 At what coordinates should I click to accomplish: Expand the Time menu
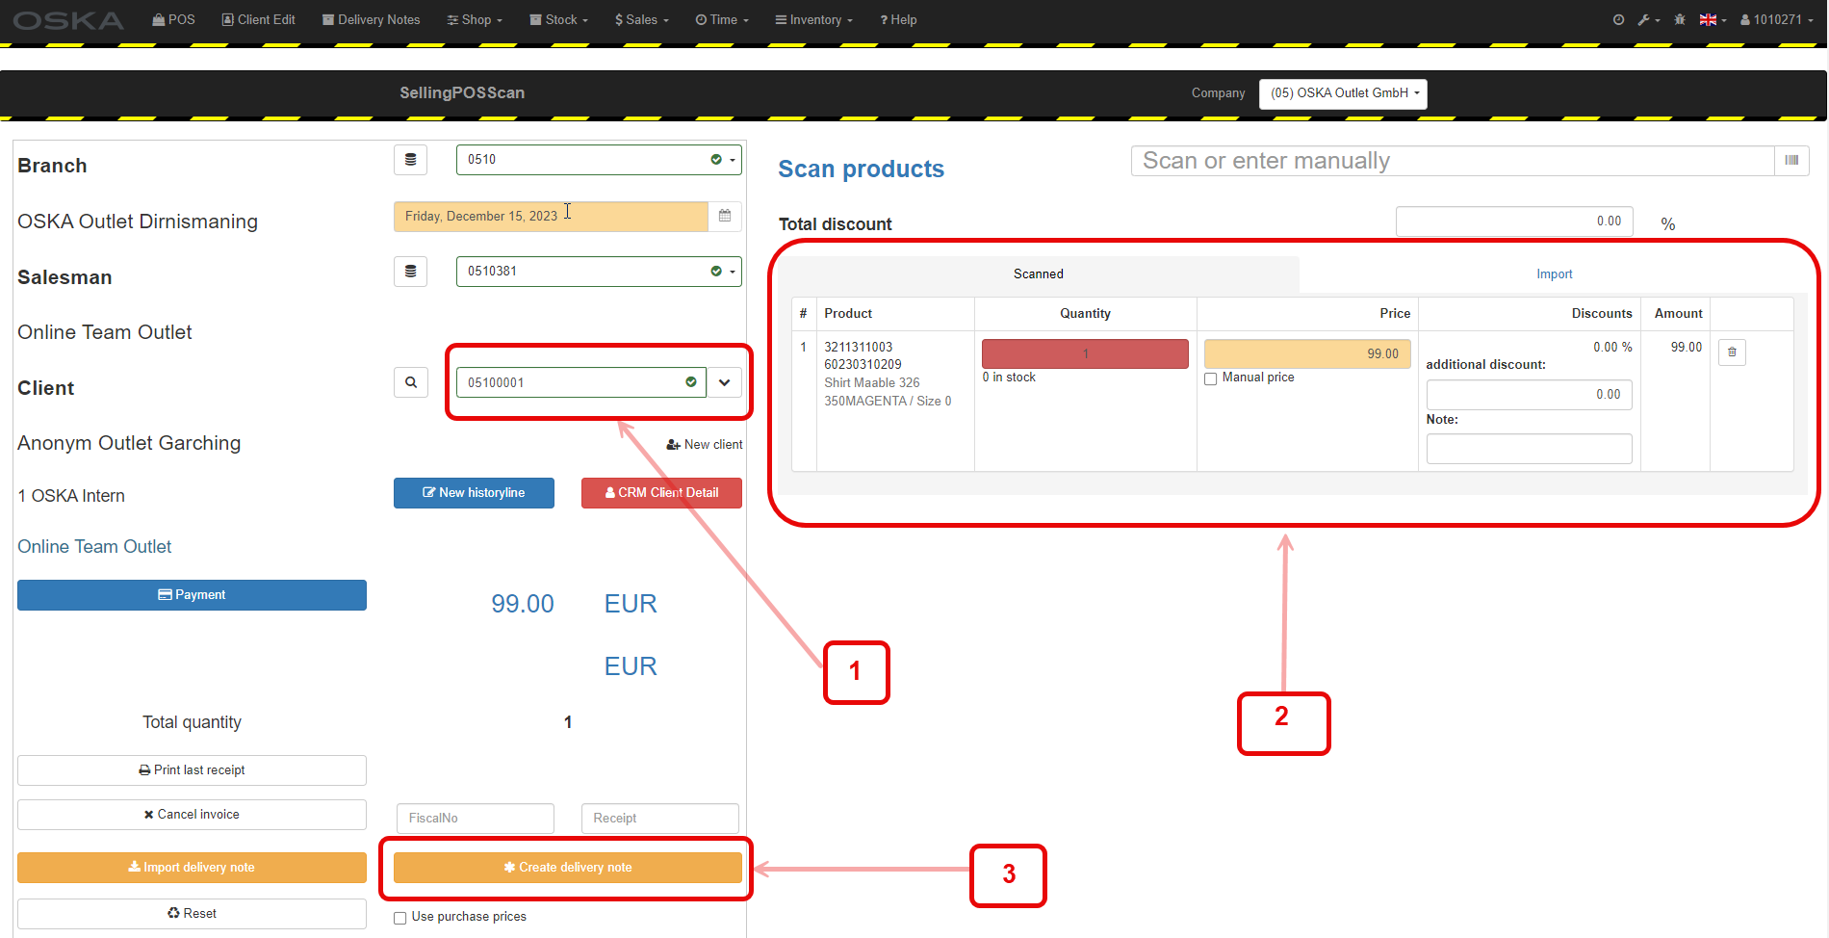[x=722, y=19]
